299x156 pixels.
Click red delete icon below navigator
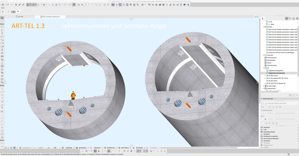point(297,95)
